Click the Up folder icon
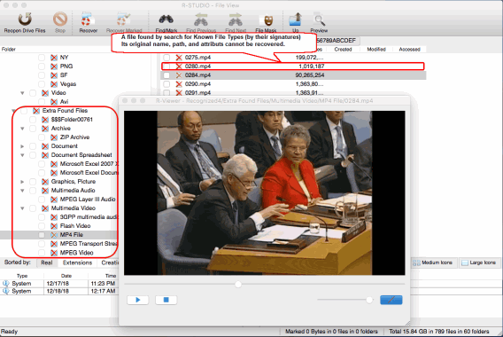The width and height of the screenshot is (503, 337). pos(295,20)
